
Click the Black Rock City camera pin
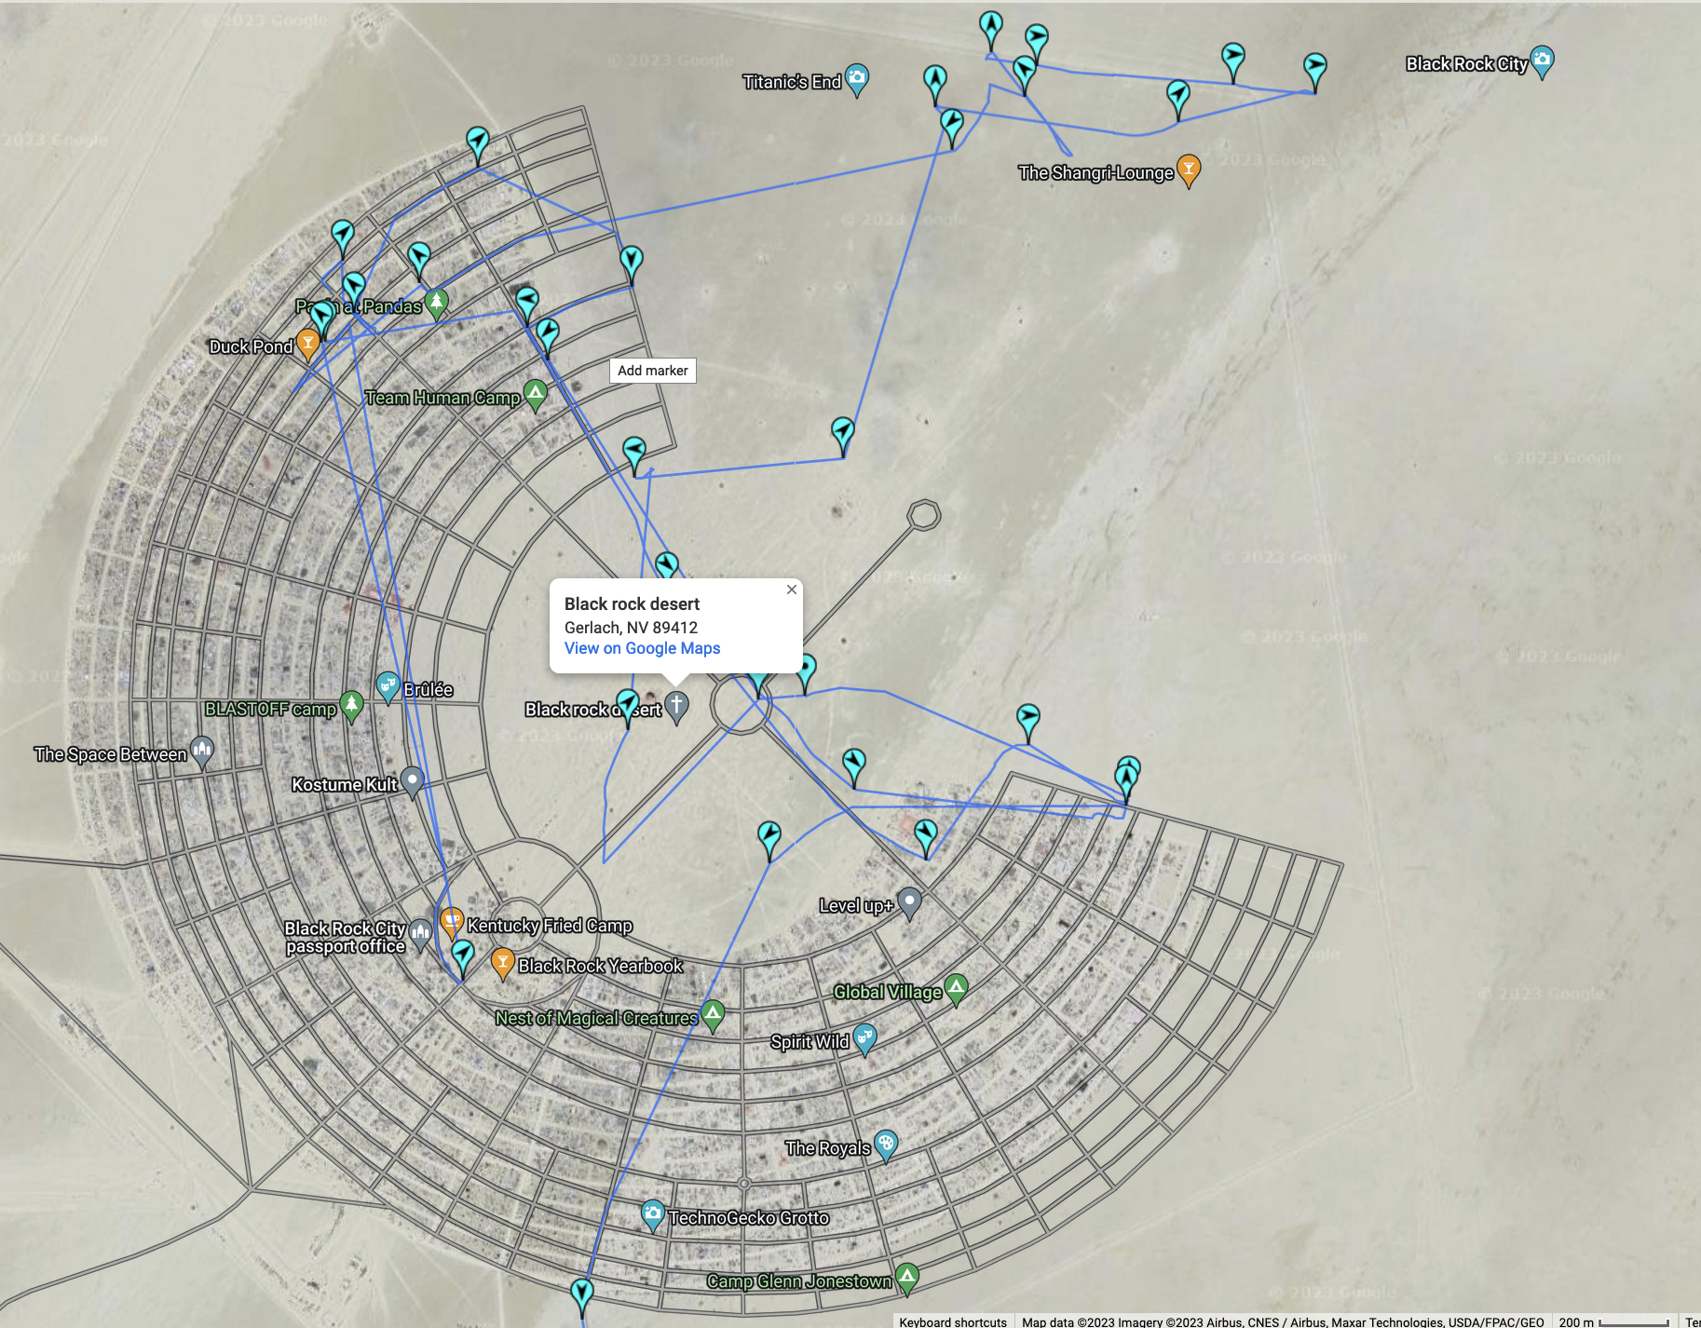coord(1543,61)
